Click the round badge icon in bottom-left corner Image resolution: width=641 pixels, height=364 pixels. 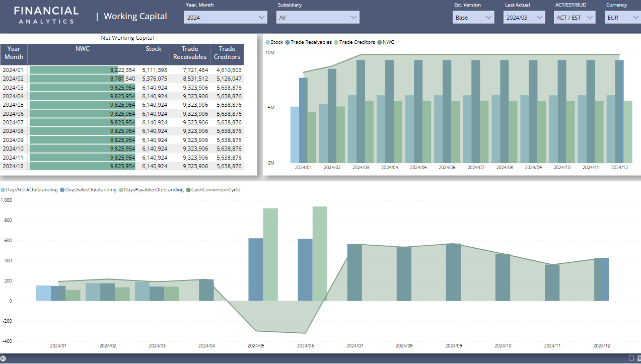(3, 358)
